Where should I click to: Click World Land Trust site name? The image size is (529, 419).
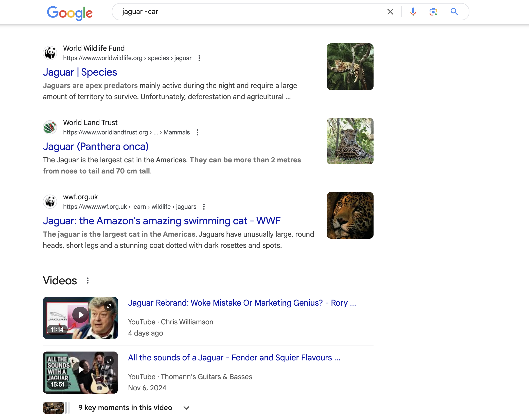90,123
